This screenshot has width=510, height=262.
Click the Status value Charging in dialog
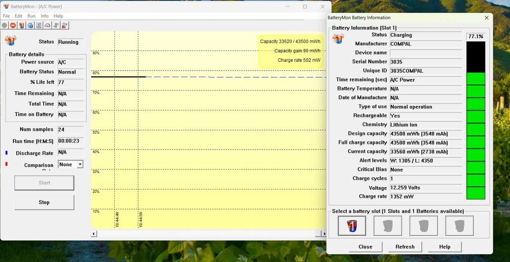pyautogui.click(x=426, y=35)
